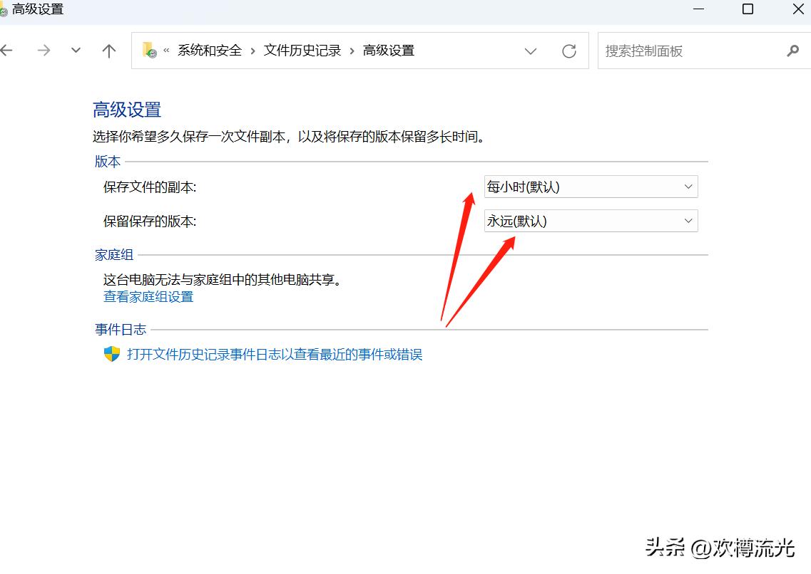
Task: Open 查看家庭组设置 link
Action: point(148,296)
